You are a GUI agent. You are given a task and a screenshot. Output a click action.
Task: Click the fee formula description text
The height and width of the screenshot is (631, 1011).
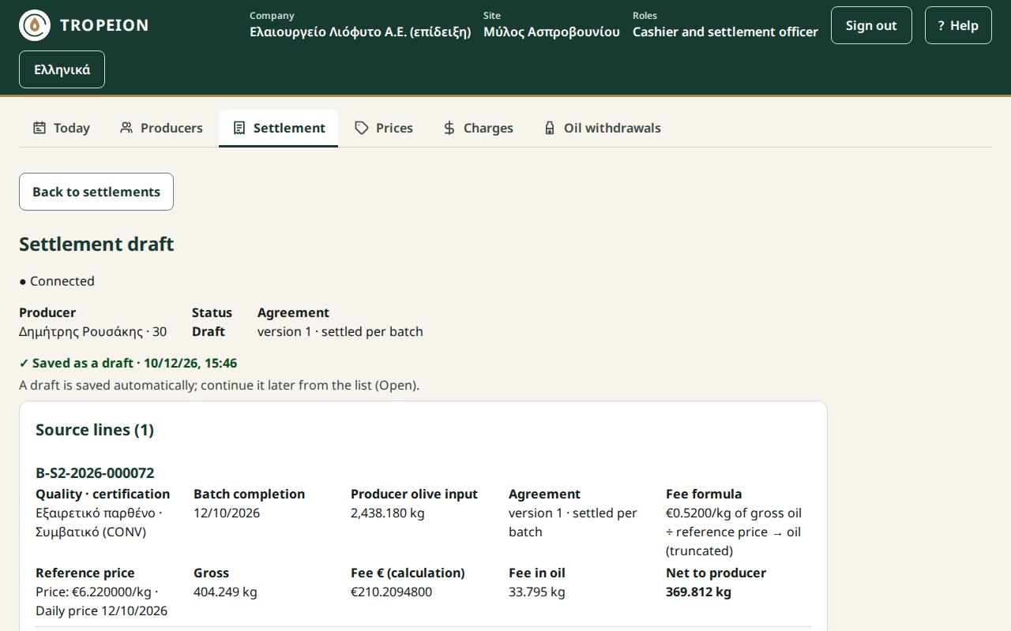coord(734,532)
